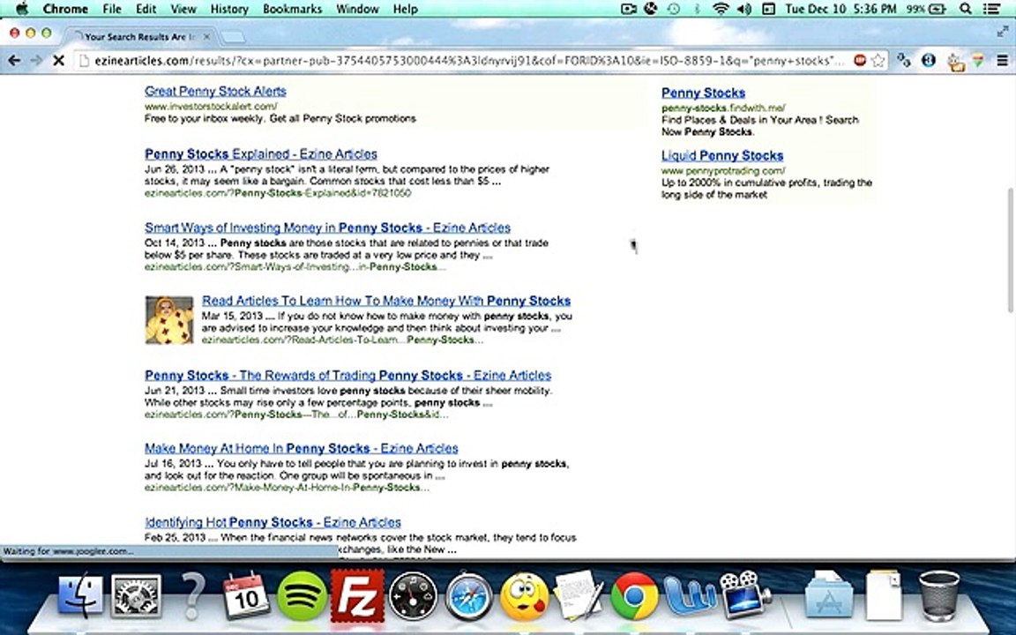Open Penny Stocks Explained article link

tap(261, 154)
